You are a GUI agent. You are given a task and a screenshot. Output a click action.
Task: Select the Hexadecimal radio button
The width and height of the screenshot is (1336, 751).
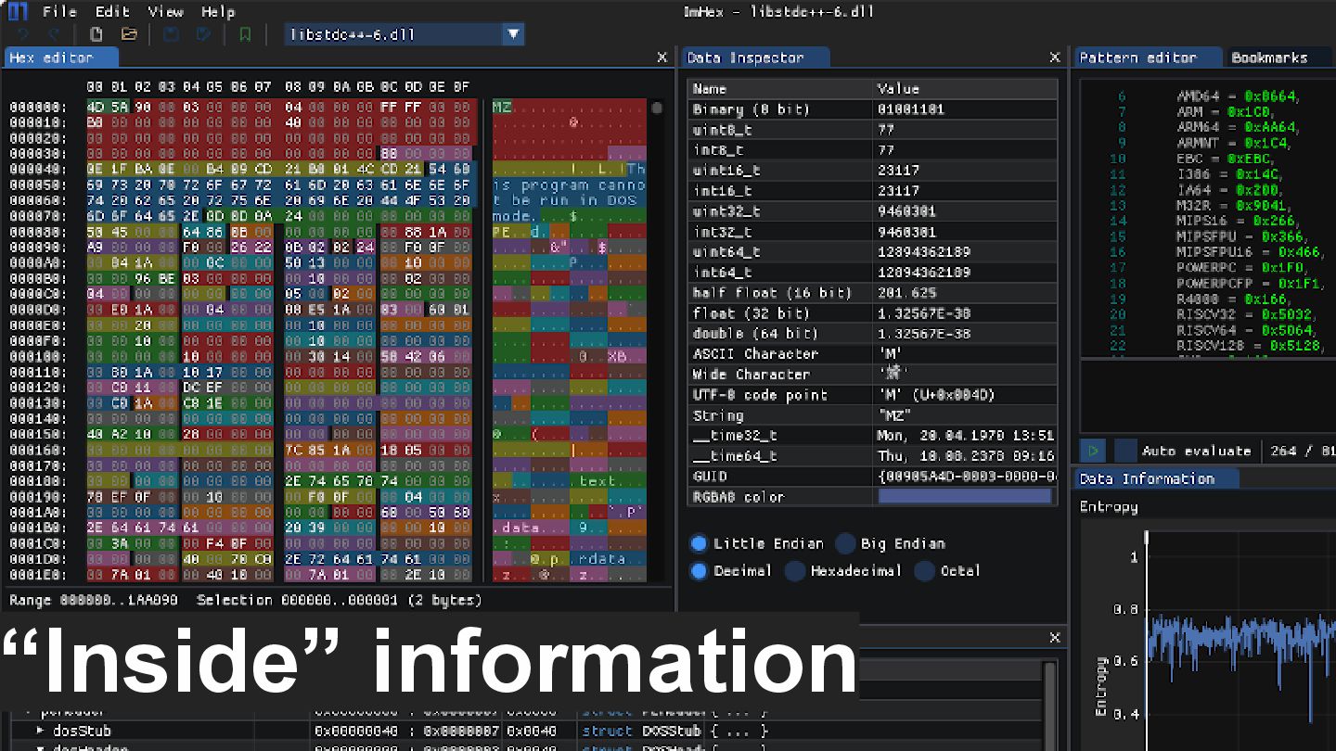(795, 571)
